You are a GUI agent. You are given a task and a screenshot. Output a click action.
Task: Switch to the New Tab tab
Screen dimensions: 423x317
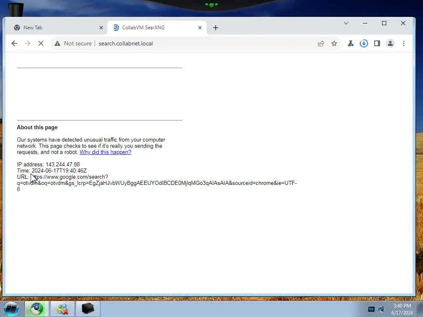(x=56, y=28)
